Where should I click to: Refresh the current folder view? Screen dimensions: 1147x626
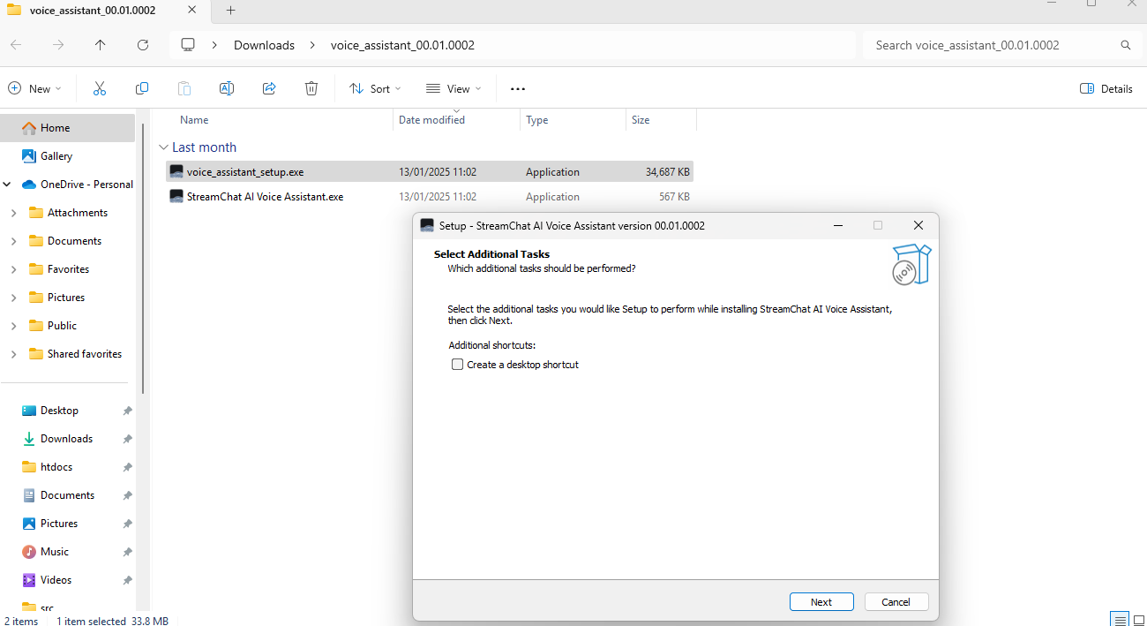tap(143, 45)
